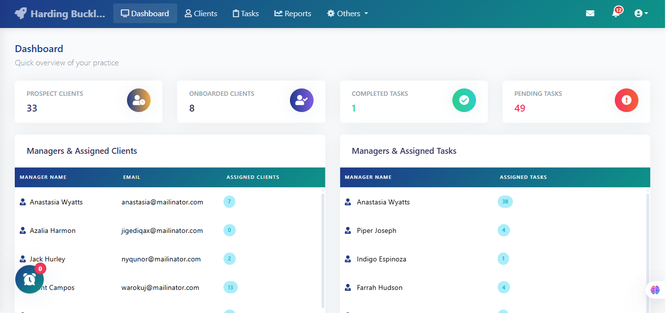
Task: Open the Tasks section
Action: [x=246, y=13]
